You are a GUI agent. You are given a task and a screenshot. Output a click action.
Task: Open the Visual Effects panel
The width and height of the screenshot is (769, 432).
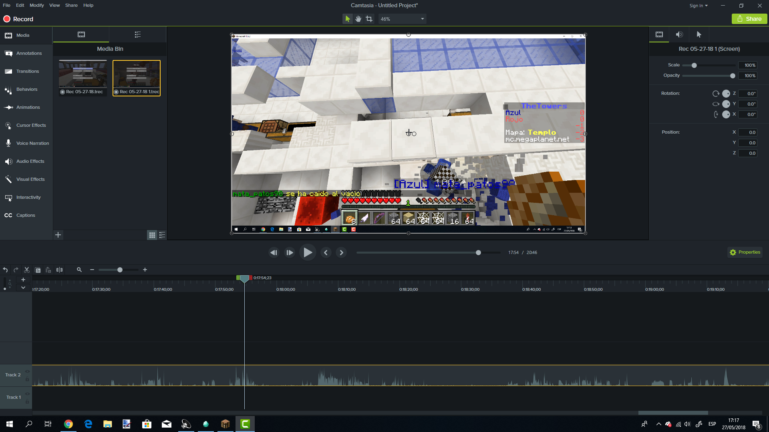point(26,179)
